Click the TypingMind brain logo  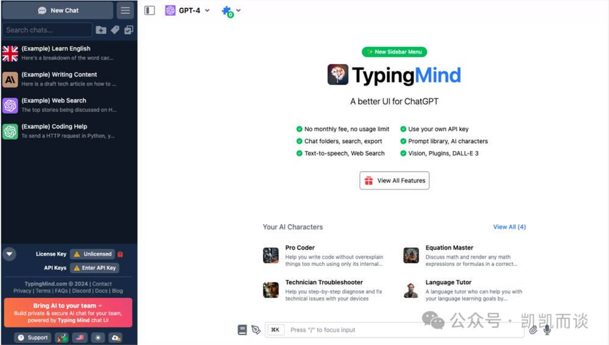click(x=337, y=74)
